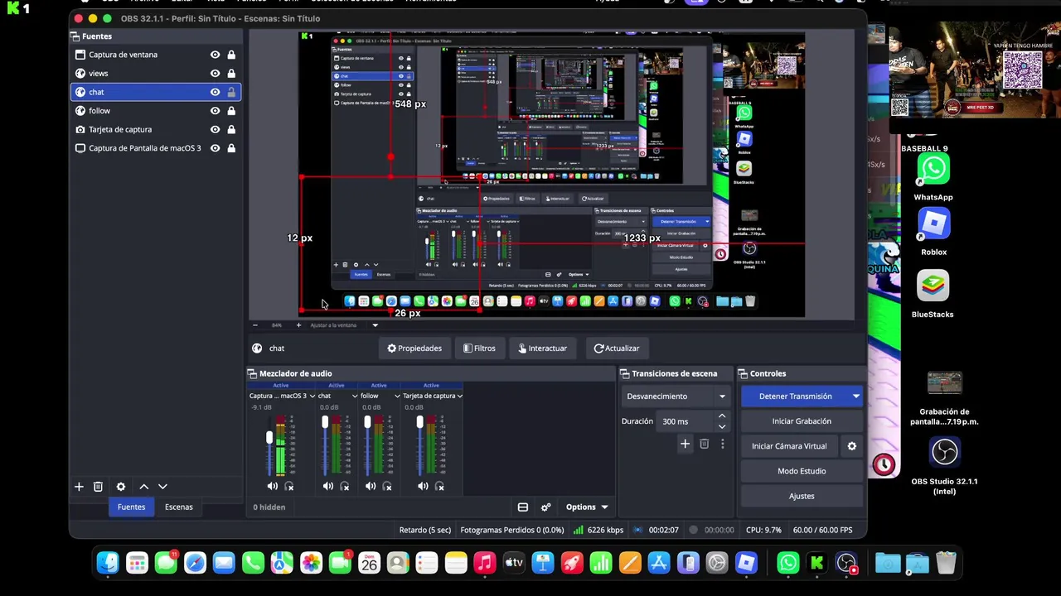Move selected source down with the arrow
Viewport: 1061px width, 596px height.
162,487
